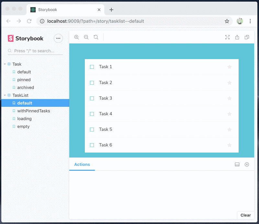Bookmark page with address bar star
259x224 pixels.
point(227,21)
